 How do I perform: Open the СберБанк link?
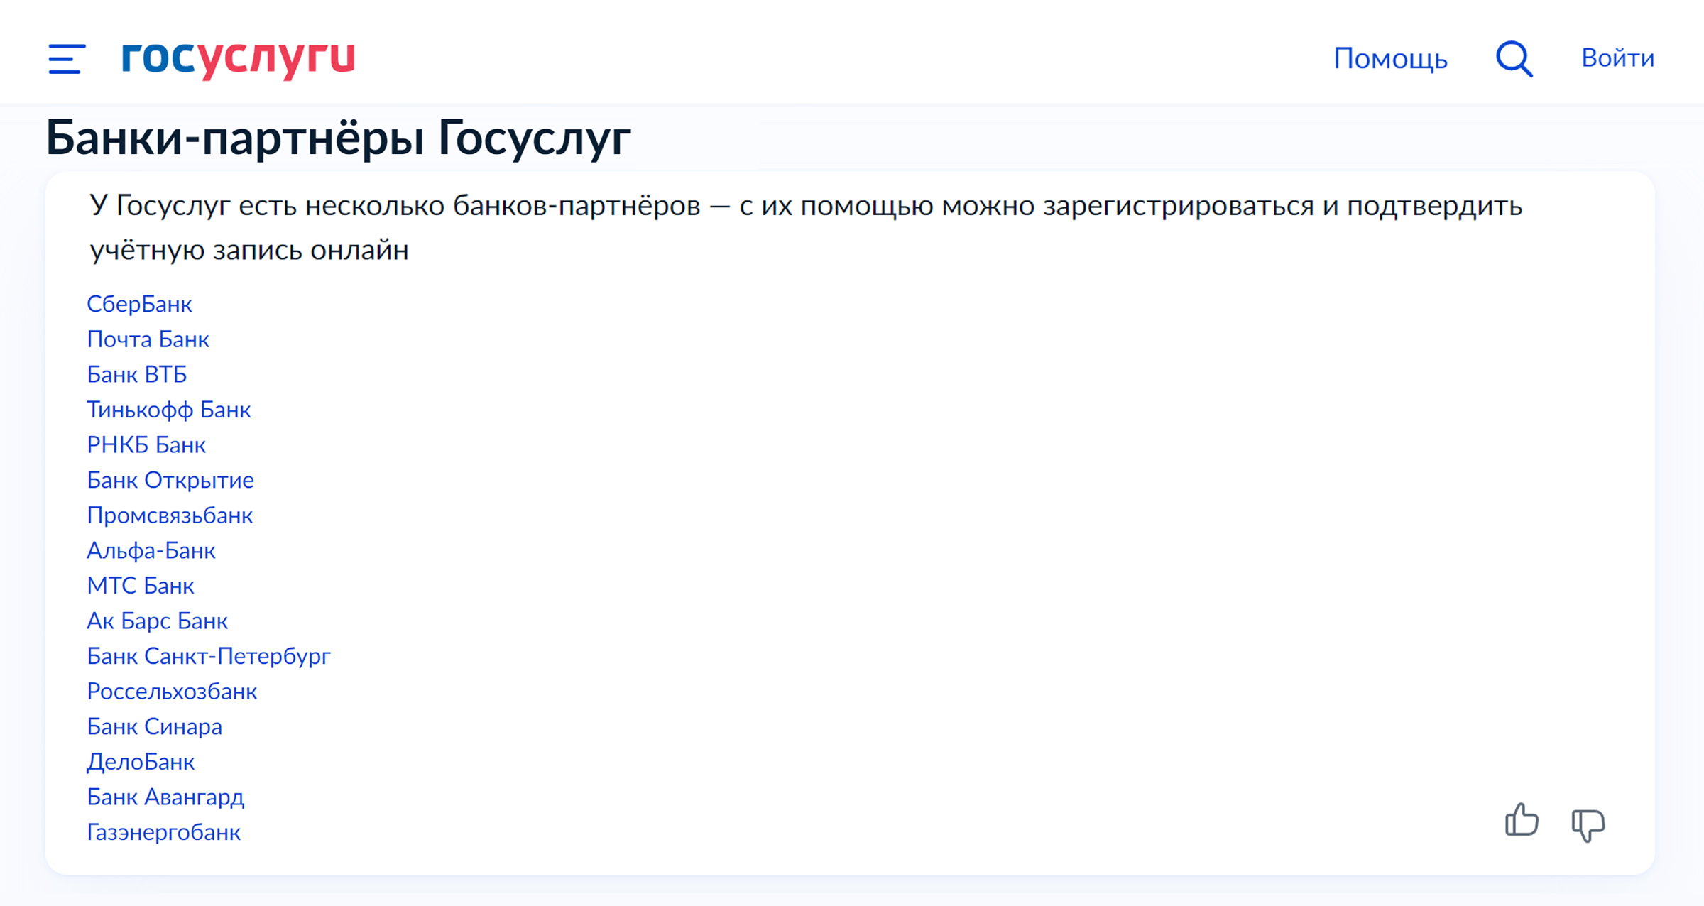coord(139,305)
